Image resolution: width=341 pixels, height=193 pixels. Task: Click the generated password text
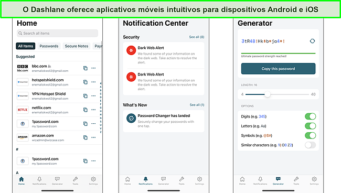[263, 41]
